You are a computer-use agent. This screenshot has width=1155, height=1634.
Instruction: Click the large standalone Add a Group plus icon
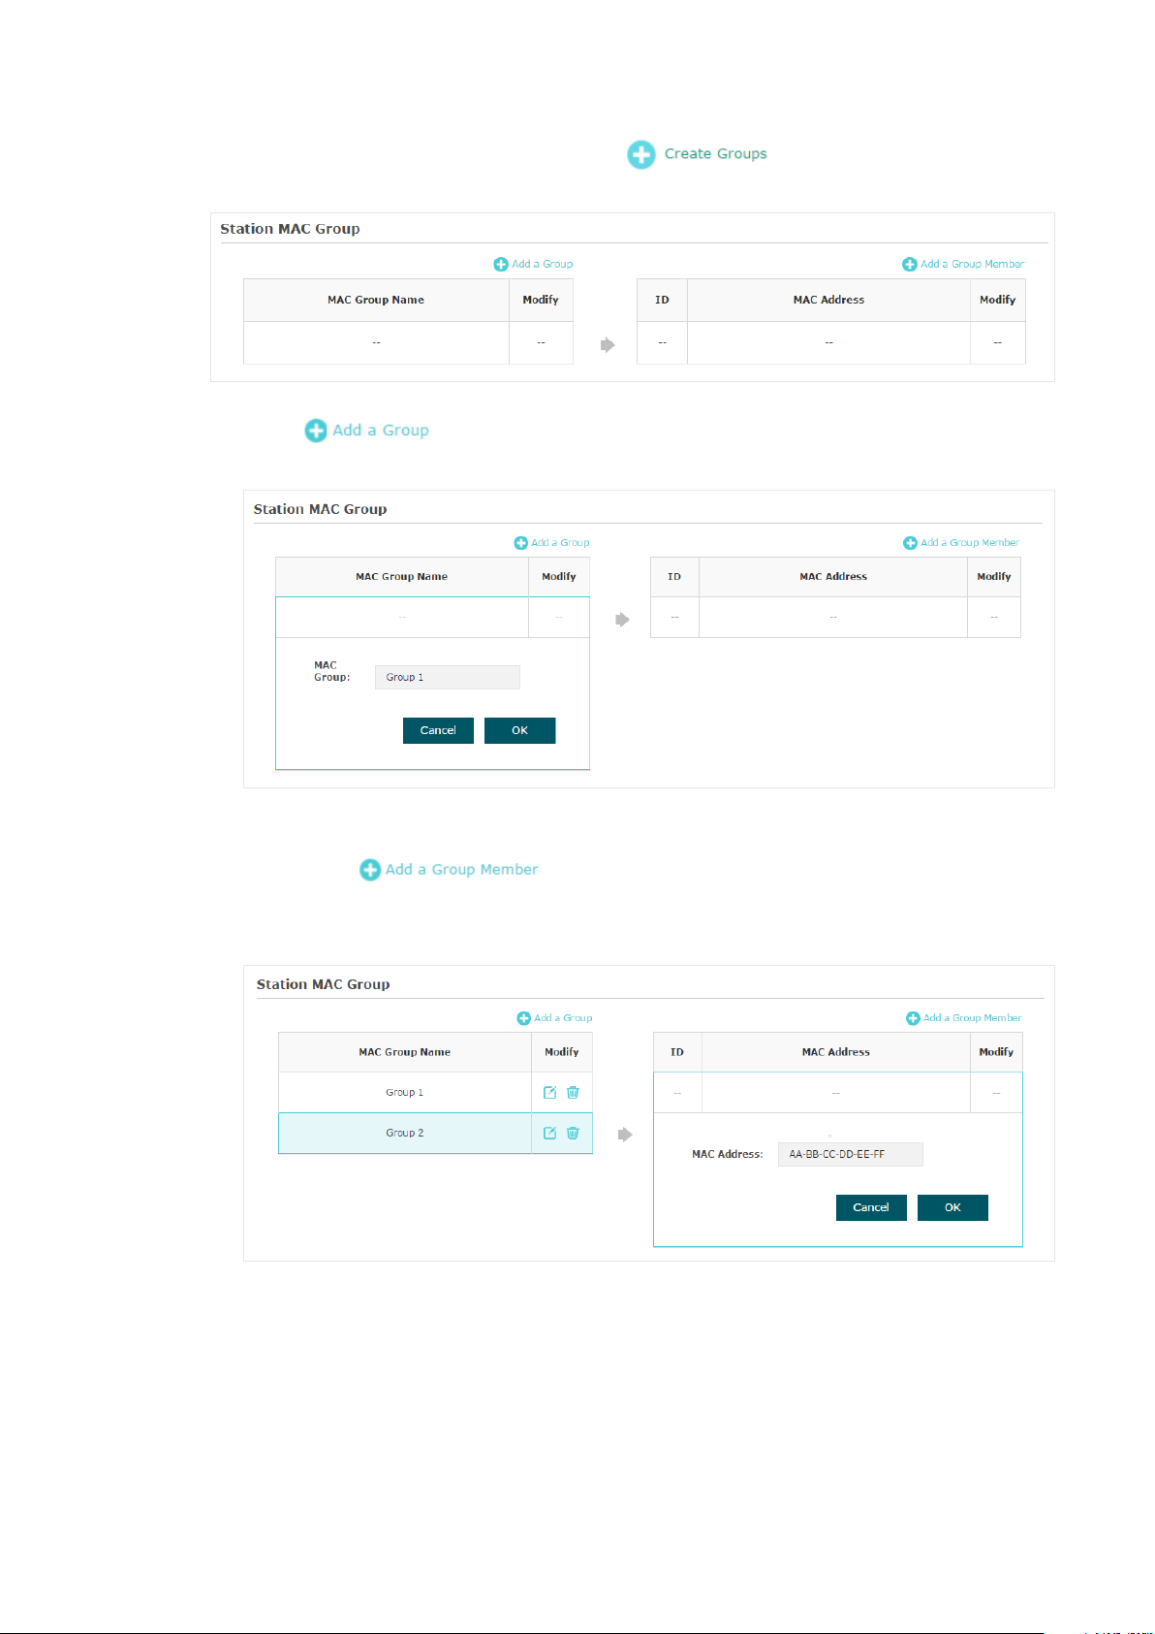tap(316, 431)
